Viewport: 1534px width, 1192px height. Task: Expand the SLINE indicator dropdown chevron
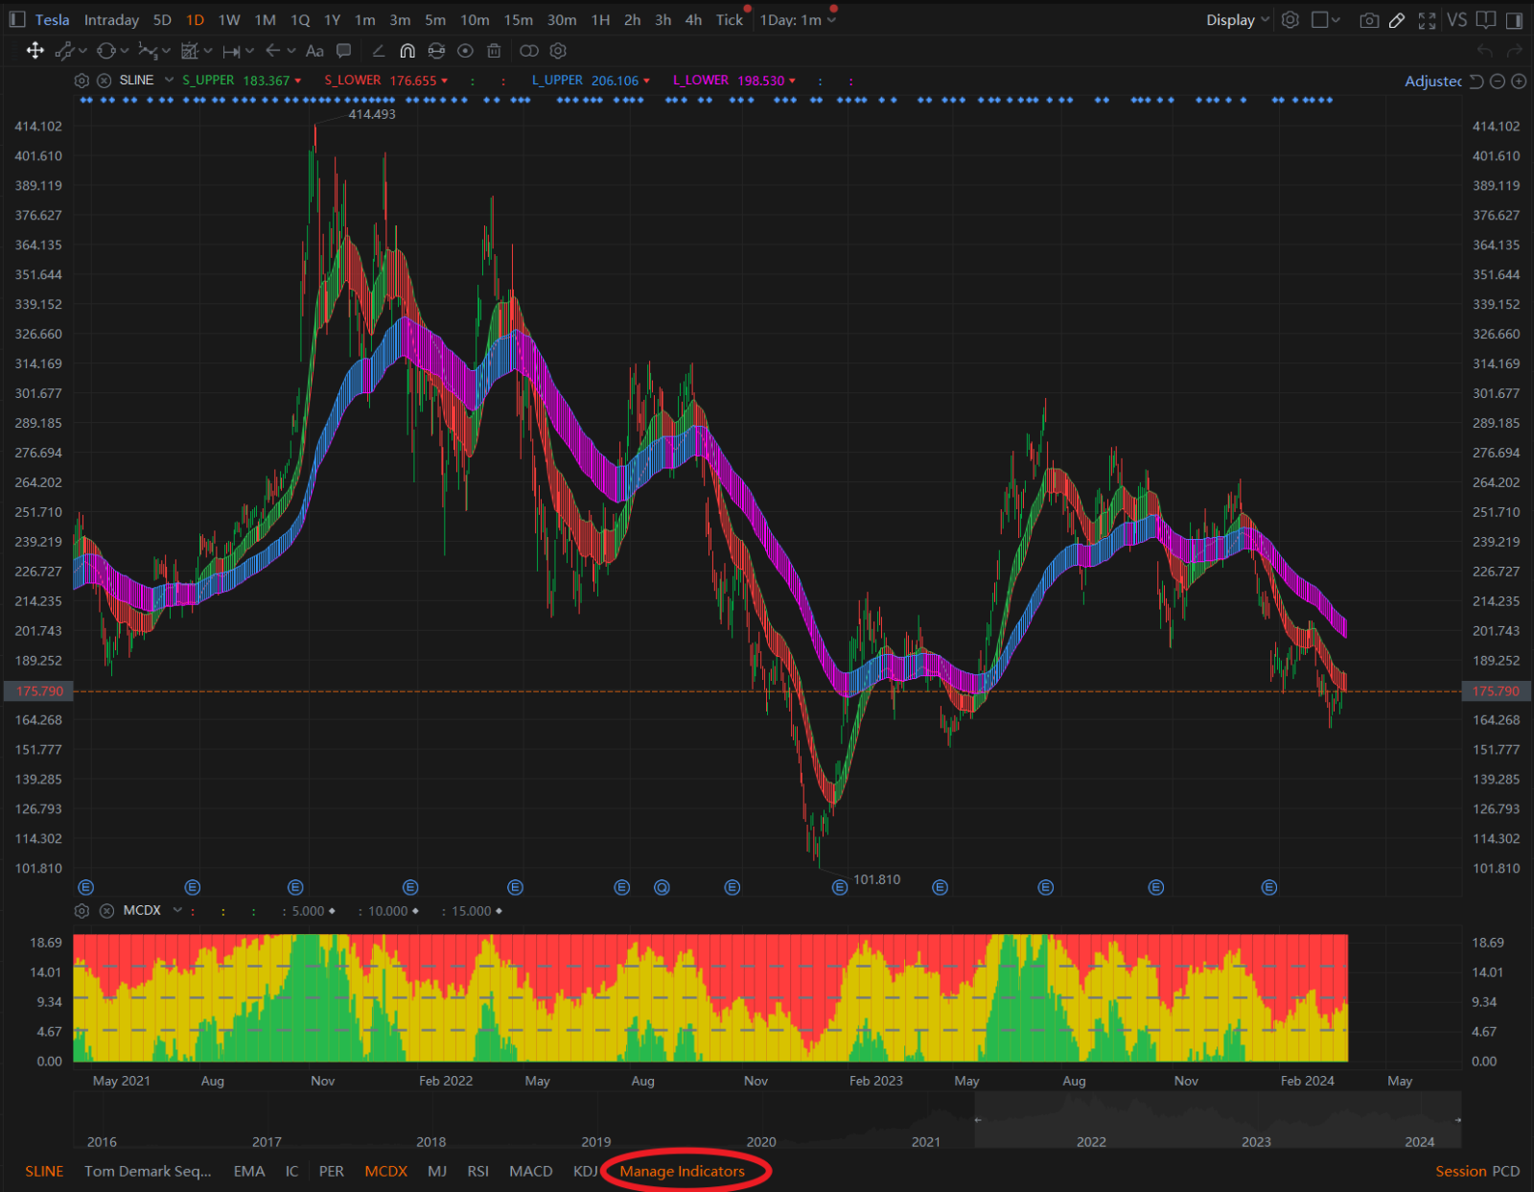coord(169,80)
